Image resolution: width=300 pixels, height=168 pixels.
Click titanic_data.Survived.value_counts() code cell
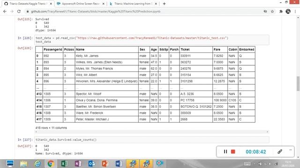tap(152, 140)
